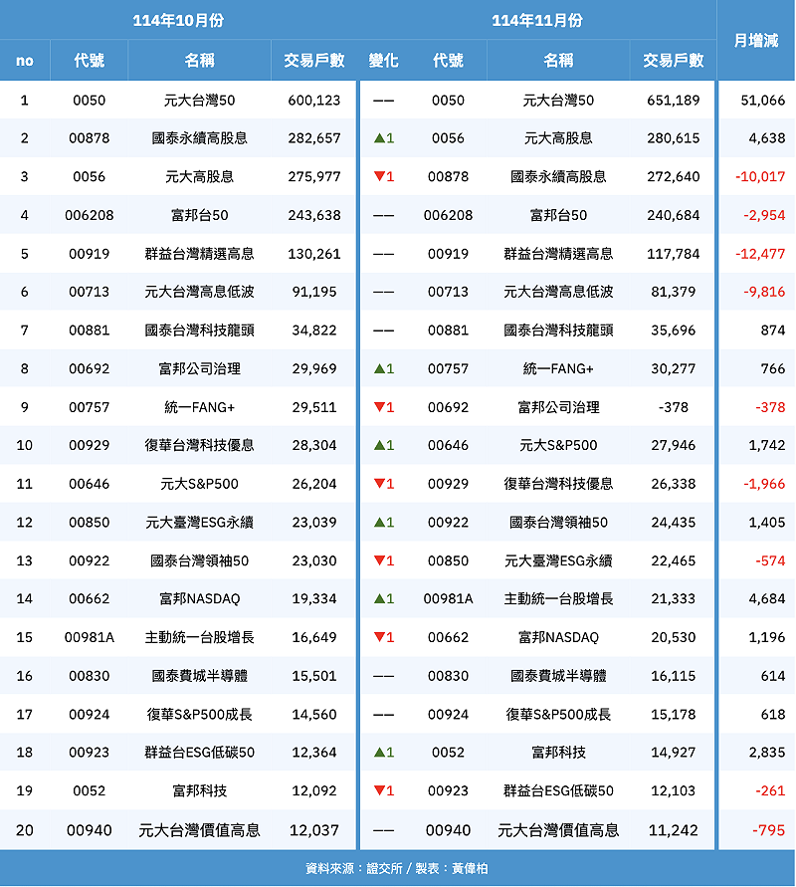Screen dimensions: 796x887
Task: Click the 月增減 column header
Action: click(x=756, y=40)
